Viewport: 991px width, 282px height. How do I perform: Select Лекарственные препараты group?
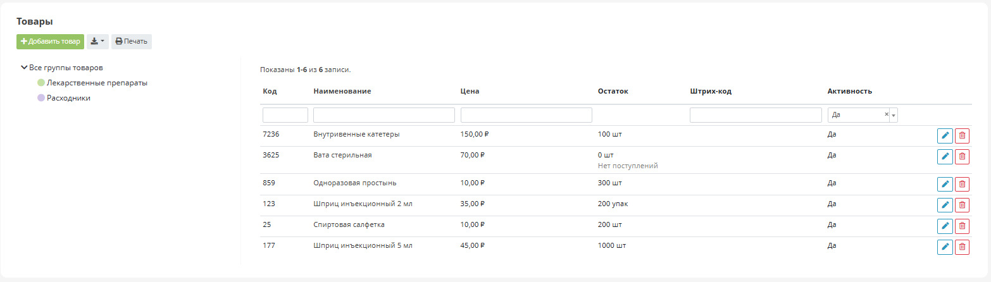(97, 83)
